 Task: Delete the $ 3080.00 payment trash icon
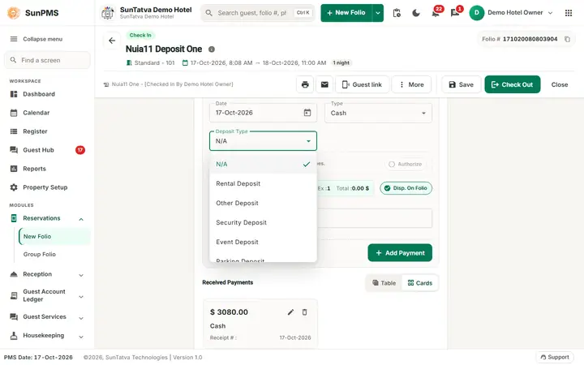pos(304,312)
